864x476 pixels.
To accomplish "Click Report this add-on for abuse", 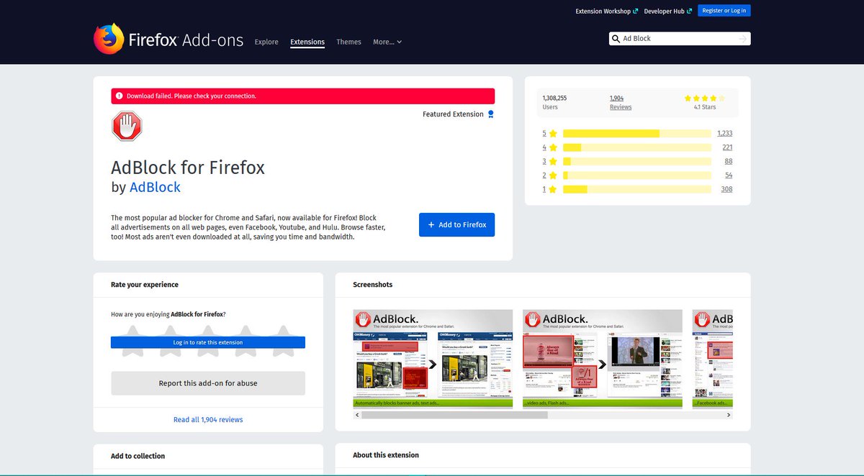I will 208,383.
